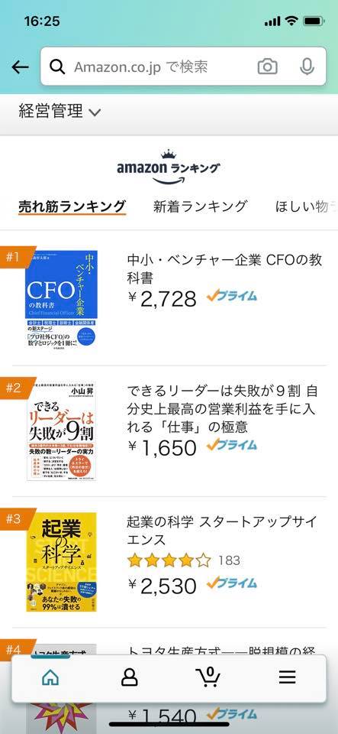The height and width of the screenshot is (734, 338).
Task: Open the 起業の科学 スタートアップサイエンス title link
Action: tap(222, 531)
